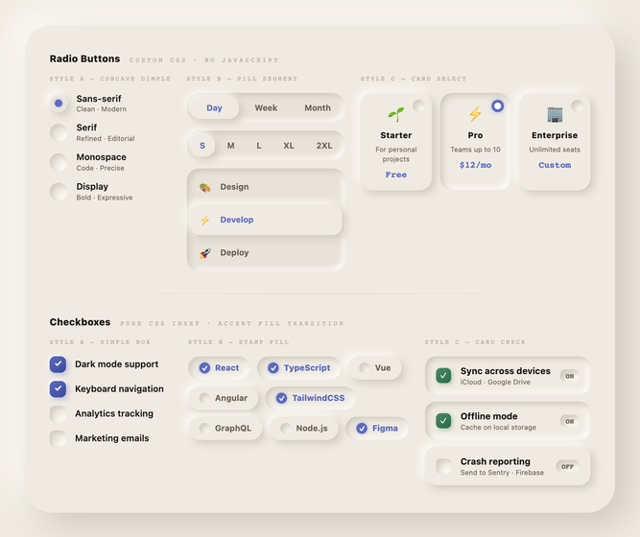This screenshot has height=537, width=640.
Task: Click the $12/mo price label
Action: 476,165
